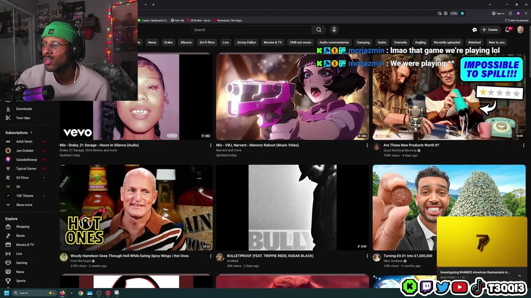Open options for Are These New Products video

click(x=524, y=145)
